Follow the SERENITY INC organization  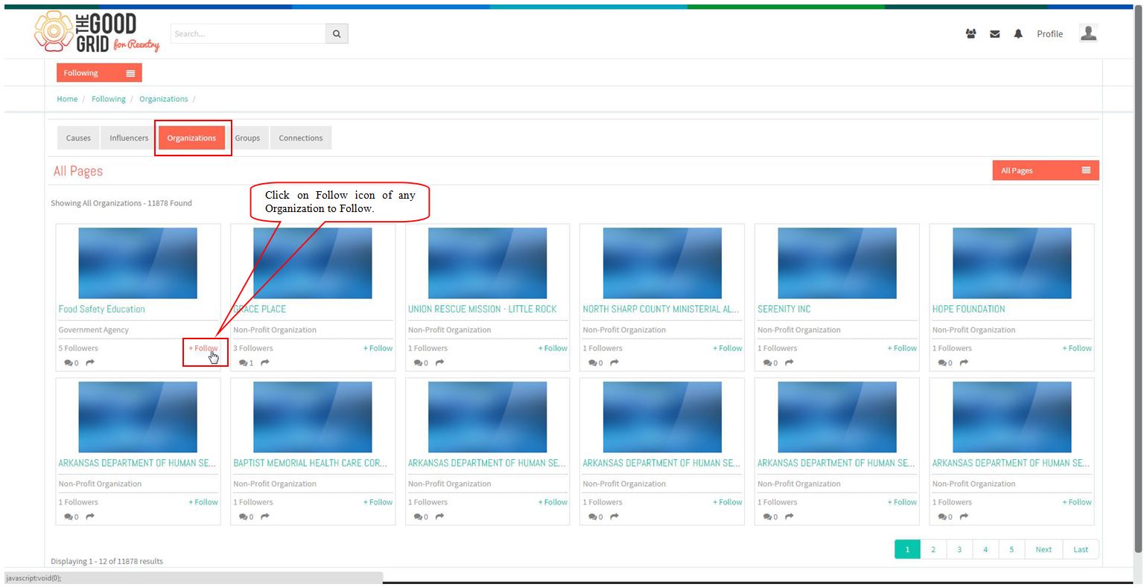pos(902,348)
